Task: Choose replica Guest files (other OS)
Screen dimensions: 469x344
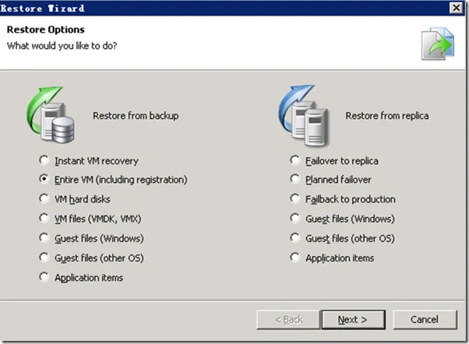Action: [295, 238]
